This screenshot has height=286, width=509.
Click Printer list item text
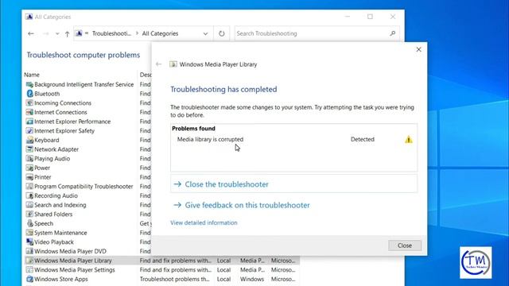pyautogui.click(x=42, y=177)
